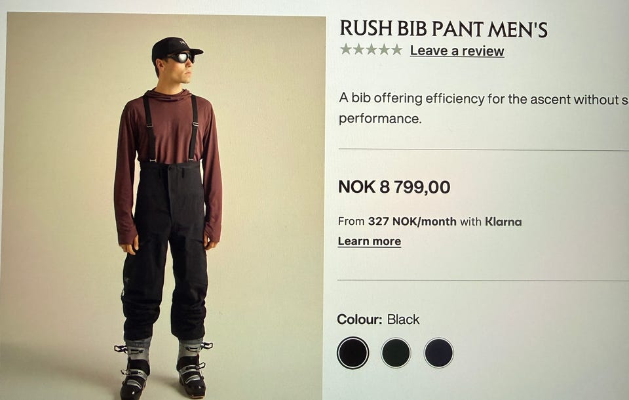The image size is (629, 400).
Task: Click the model's black cap in photo
Action: click(175, 48)
